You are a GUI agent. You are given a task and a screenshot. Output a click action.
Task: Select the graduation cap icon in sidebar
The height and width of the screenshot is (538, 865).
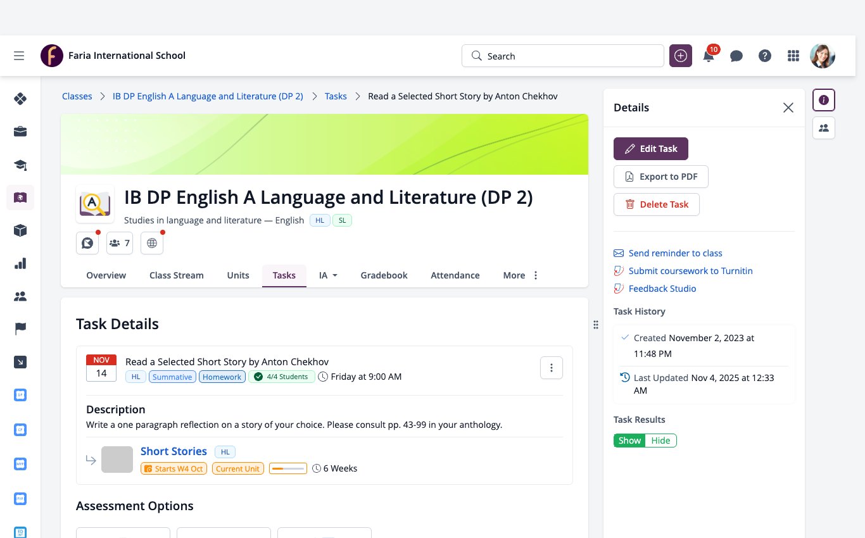pyautogui.click(x=20, y=165)
